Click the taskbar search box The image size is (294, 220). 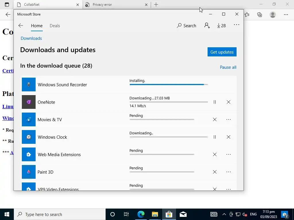[x=60, y=214]
